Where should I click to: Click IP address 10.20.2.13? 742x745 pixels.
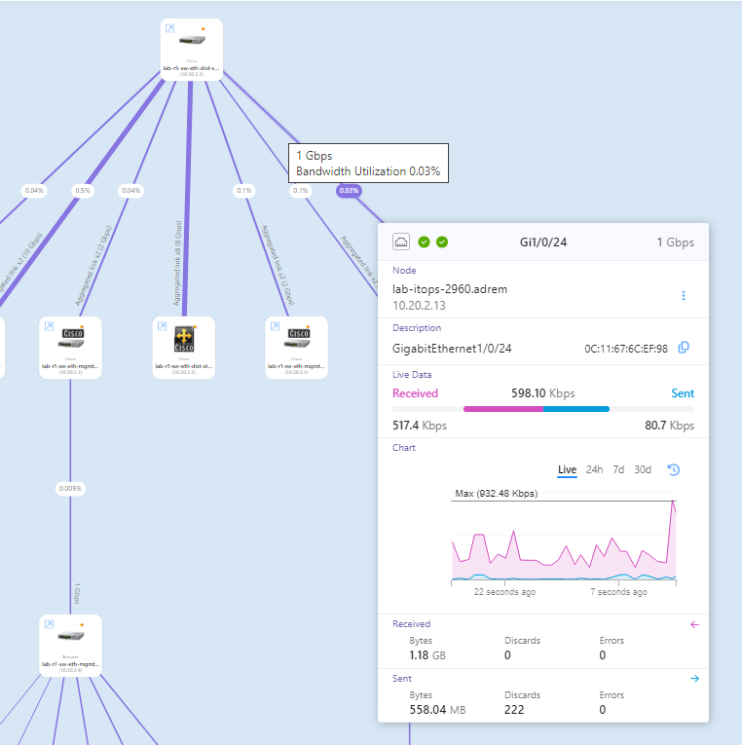click(419, 306)
